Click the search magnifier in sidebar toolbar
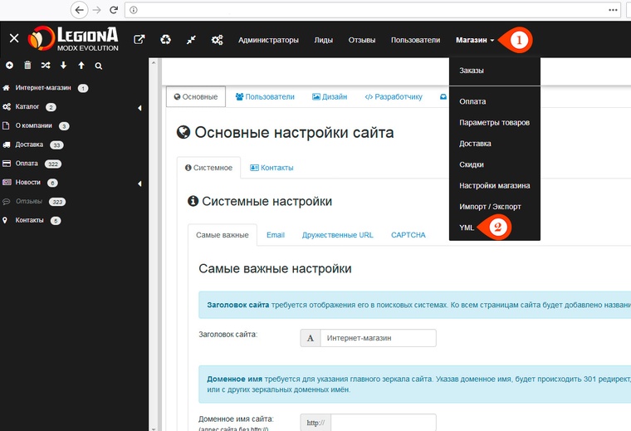This screenshot has width=631, height=431. (x=99, y=65)
